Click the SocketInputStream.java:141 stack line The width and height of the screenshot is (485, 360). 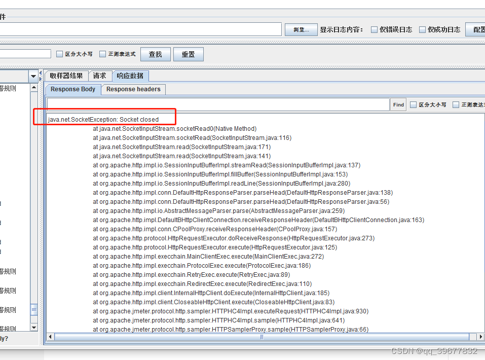point(182,156)
